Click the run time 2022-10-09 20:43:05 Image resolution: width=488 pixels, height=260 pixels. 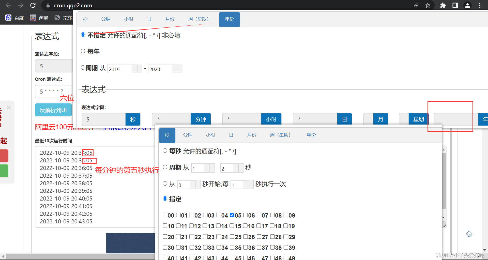pos(66,221)
